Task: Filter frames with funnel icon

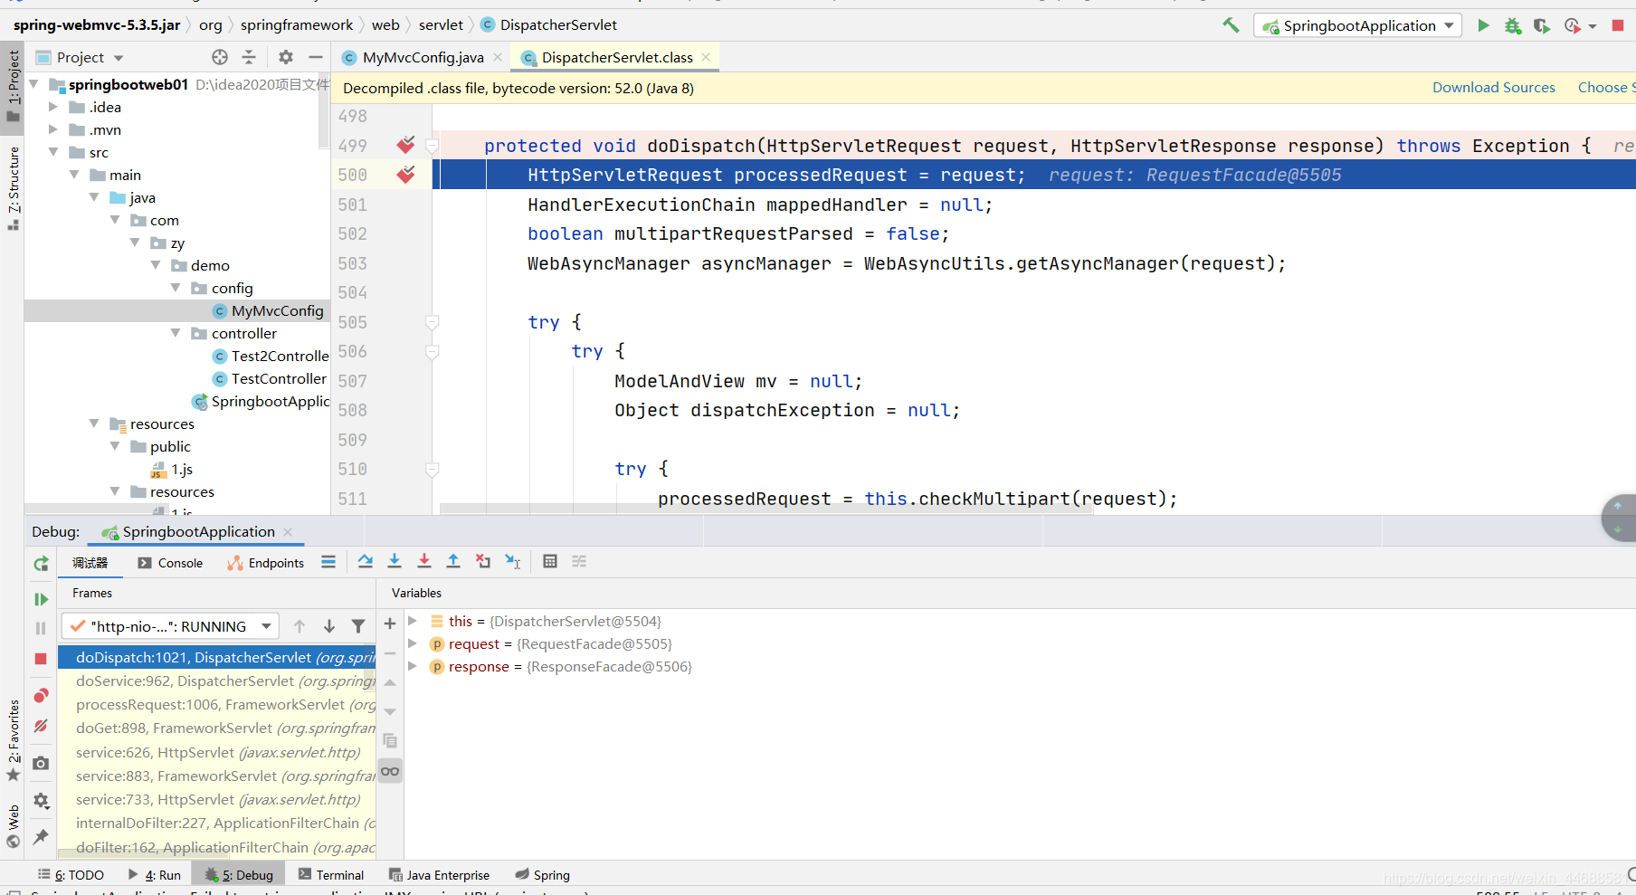Action: click(358, 626)
